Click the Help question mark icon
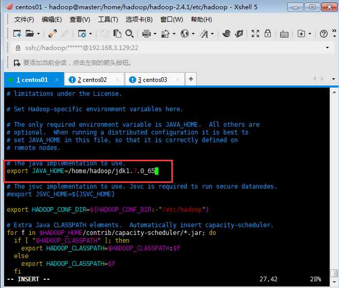The width and height of the screenshot is (339, 288). pos(324,33)
